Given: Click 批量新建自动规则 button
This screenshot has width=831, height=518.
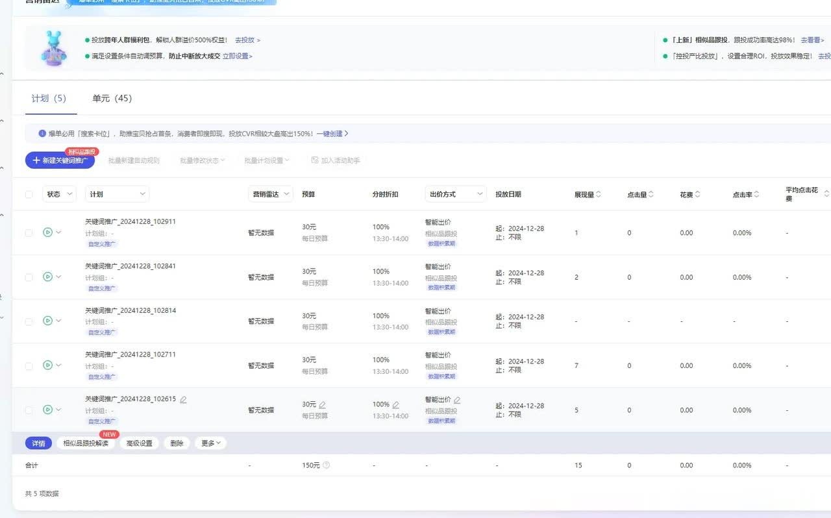Looking at the screenshot, I should [x=134, y=160].
